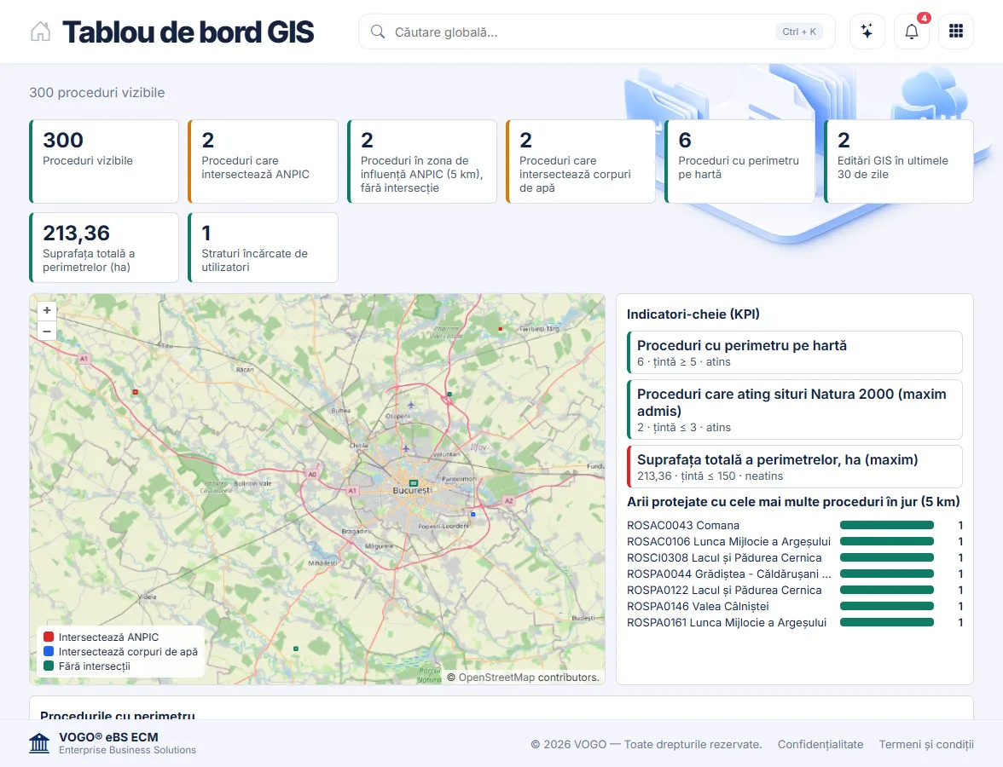
Task: Open the apps grid menu
Action: [955, 32]
